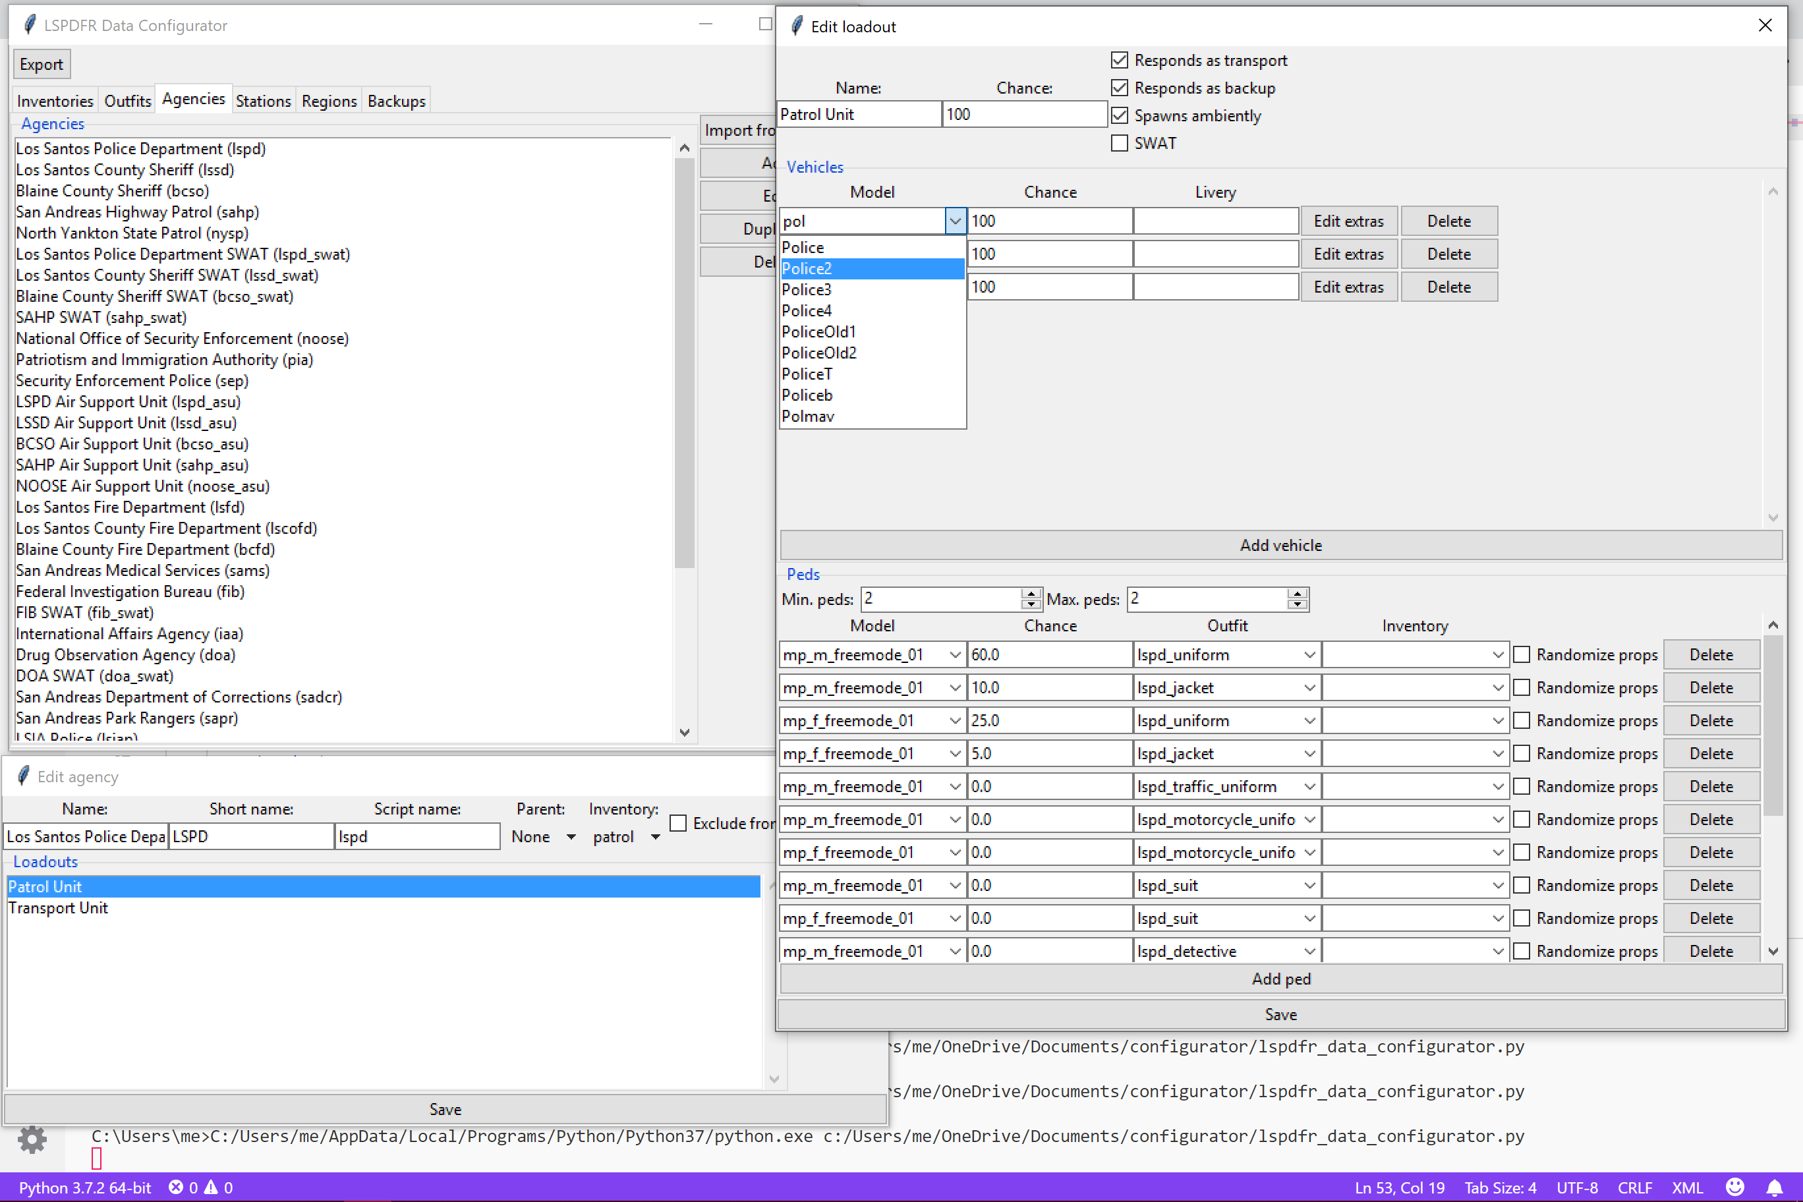Uncheck Responds as transport

coord(1119,60)
